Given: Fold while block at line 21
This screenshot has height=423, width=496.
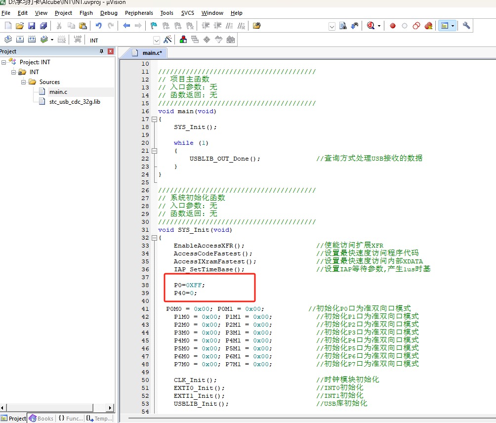Looking at the screenshot, I should coord(154,151).
